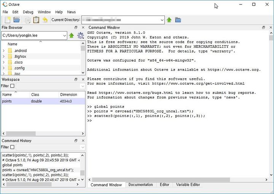274x194 pixels.
Task: Expand the .android folder tree
Action: [x=4, y=51]
